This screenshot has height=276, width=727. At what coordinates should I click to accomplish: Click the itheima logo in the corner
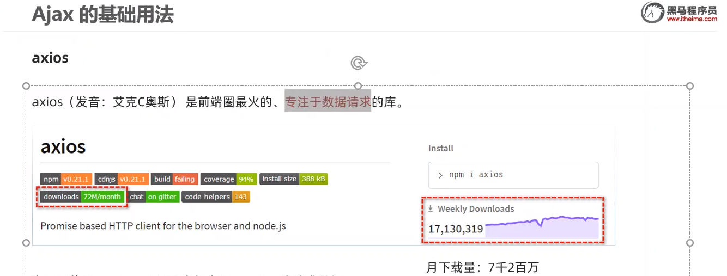(x=679, y=12)
